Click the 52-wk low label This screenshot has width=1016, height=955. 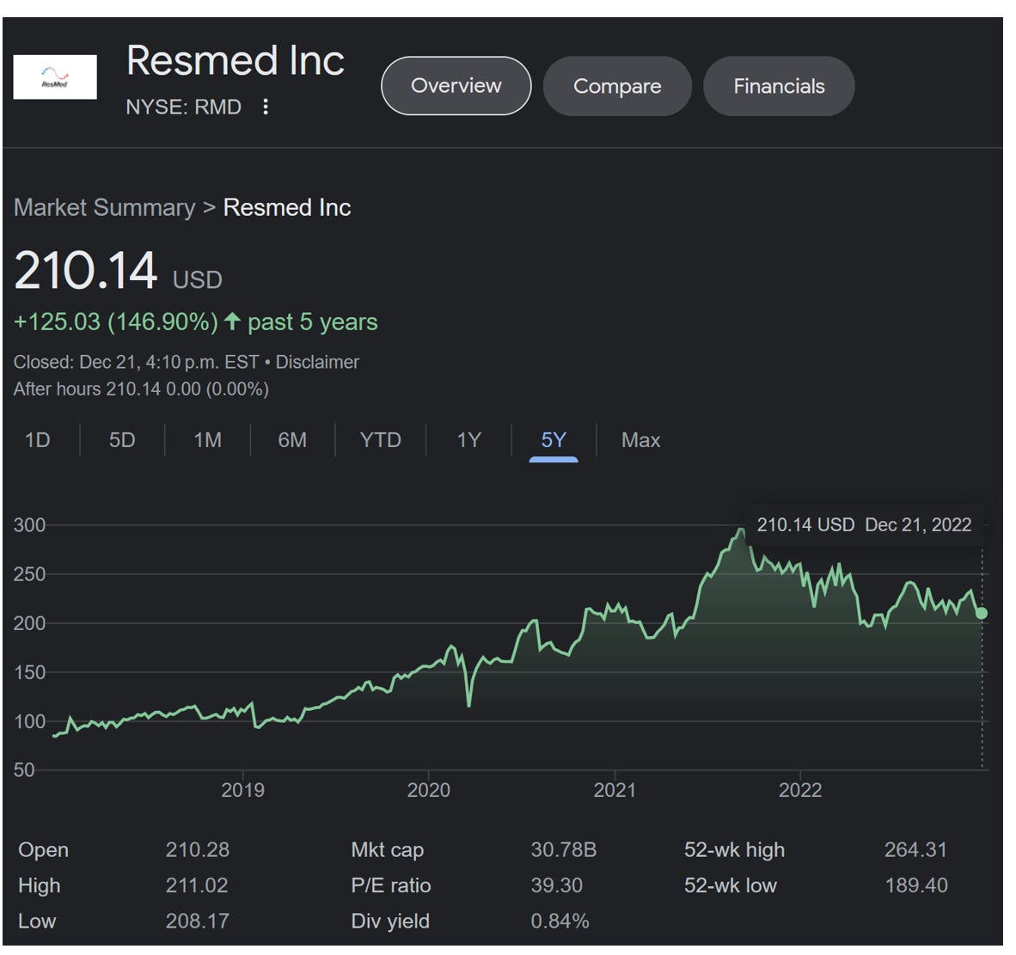tap(731, 885)
